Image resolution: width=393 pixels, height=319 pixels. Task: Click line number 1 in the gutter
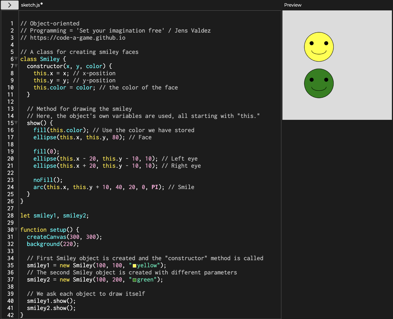click(x=12, y=24)
